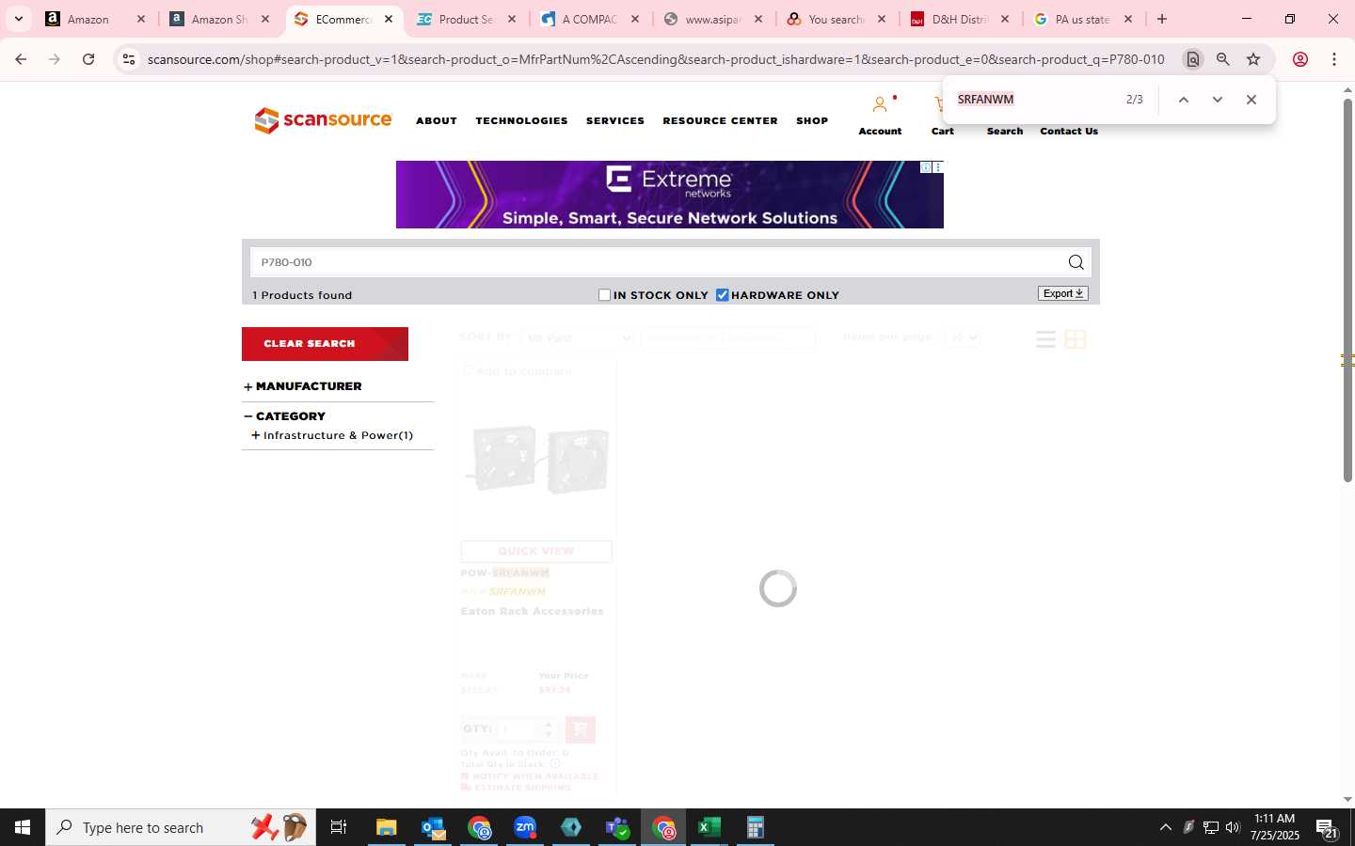Close the find-in-page bar

point(1251,100)
